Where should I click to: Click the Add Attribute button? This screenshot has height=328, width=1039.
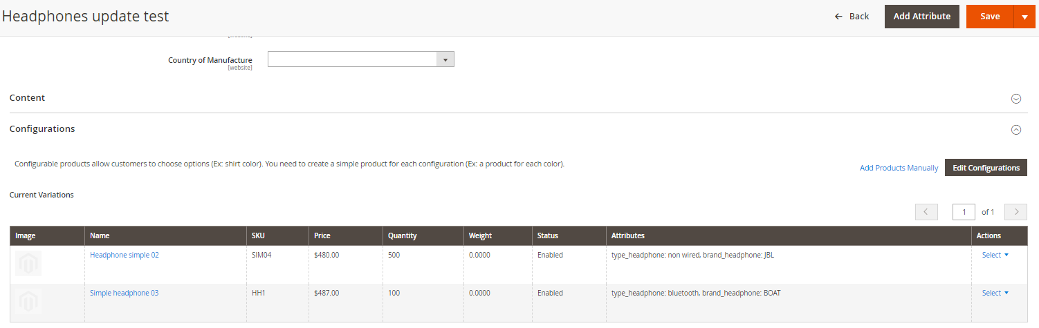point(921,17)
